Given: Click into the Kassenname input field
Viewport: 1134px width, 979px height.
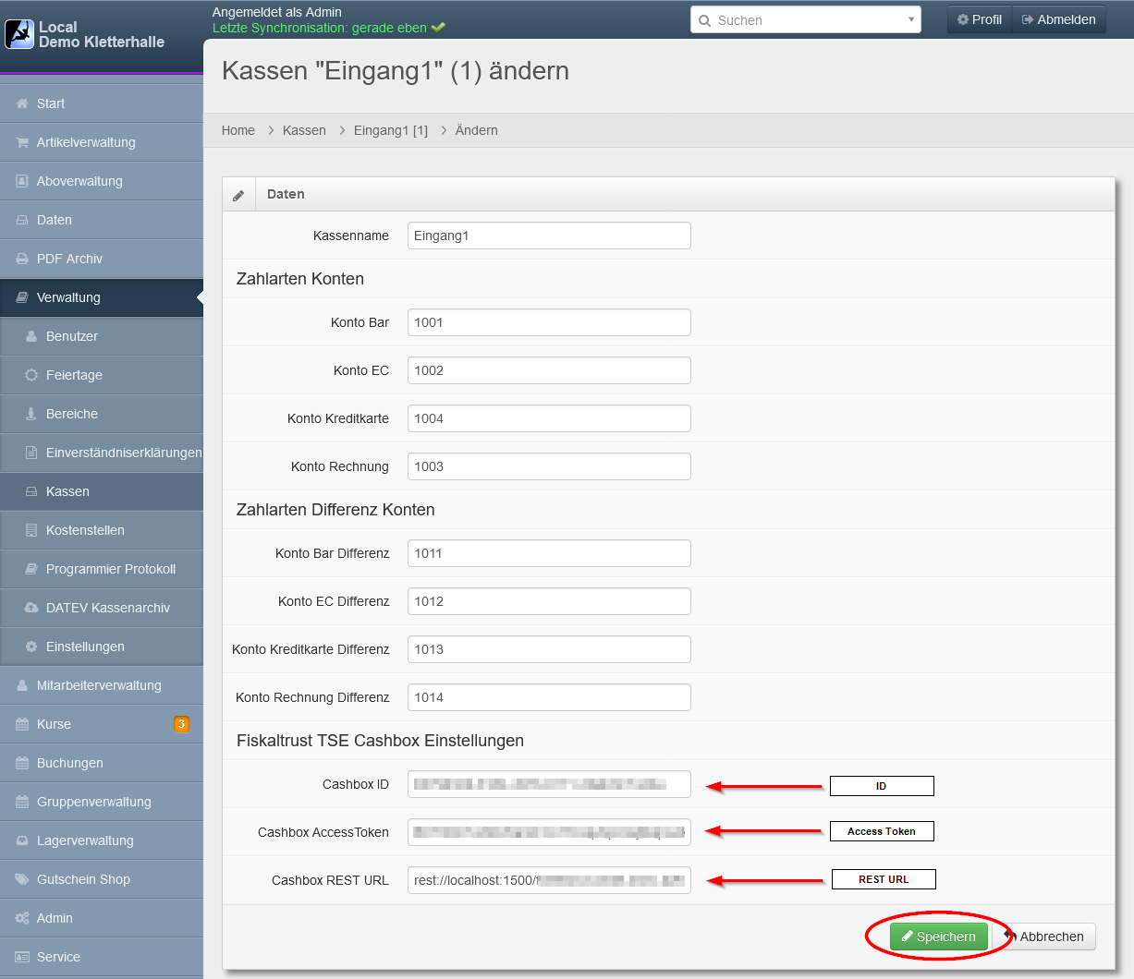Looking at the screenshot, I should pyautogui.click(x=549, y=236).
